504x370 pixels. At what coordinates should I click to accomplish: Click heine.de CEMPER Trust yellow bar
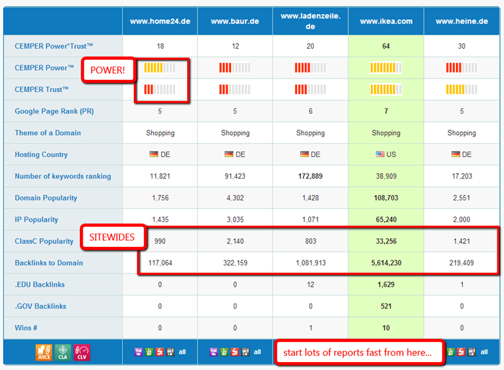click(461, 89)
